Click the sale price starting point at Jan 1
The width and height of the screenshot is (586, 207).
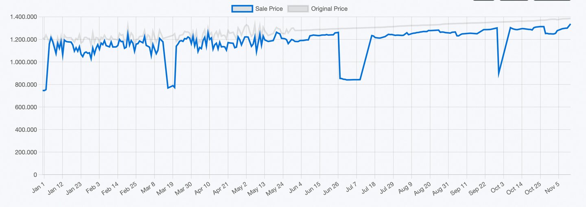(43, 90)
